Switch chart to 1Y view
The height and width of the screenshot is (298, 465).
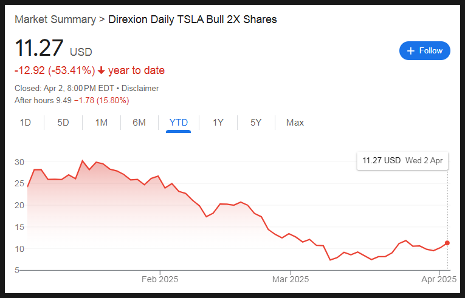click(x=218, y=123)
